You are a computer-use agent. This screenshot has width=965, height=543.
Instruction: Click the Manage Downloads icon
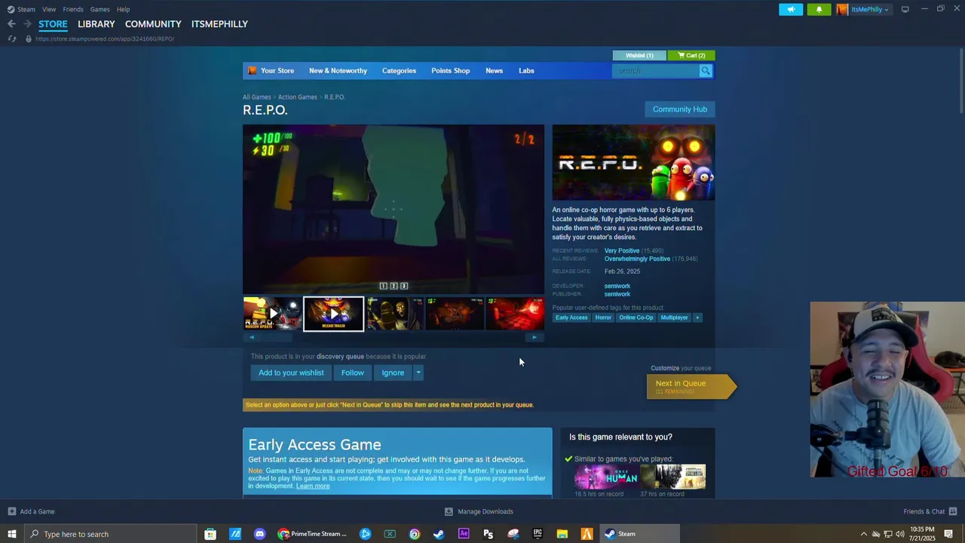click(x=449, y=511)
